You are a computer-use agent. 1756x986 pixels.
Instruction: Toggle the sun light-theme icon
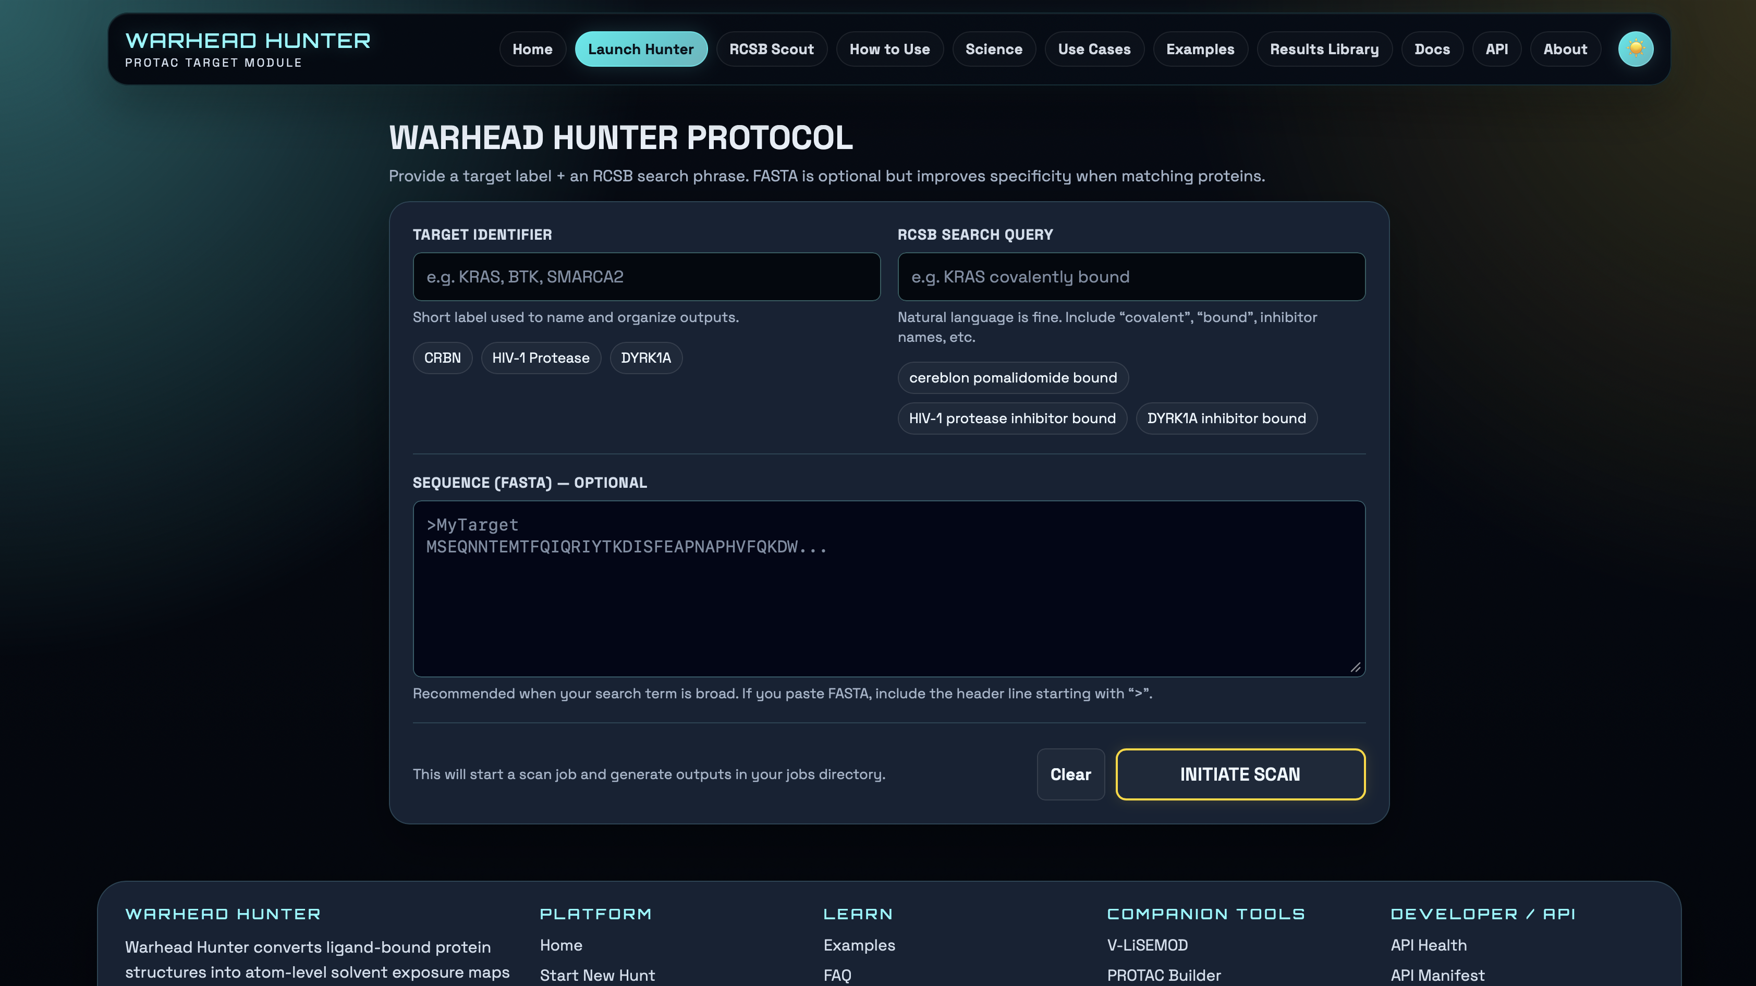tap(1636, 49)
